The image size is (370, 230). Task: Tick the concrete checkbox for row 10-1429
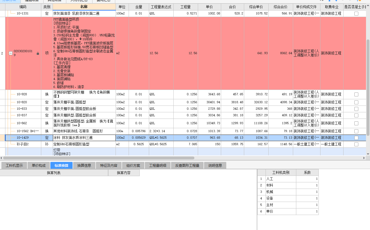(356, 138)
